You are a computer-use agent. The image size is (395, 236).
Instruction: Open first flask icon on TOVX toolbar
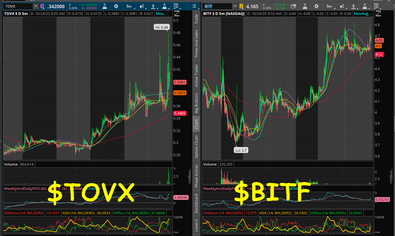tap(105, 6)
